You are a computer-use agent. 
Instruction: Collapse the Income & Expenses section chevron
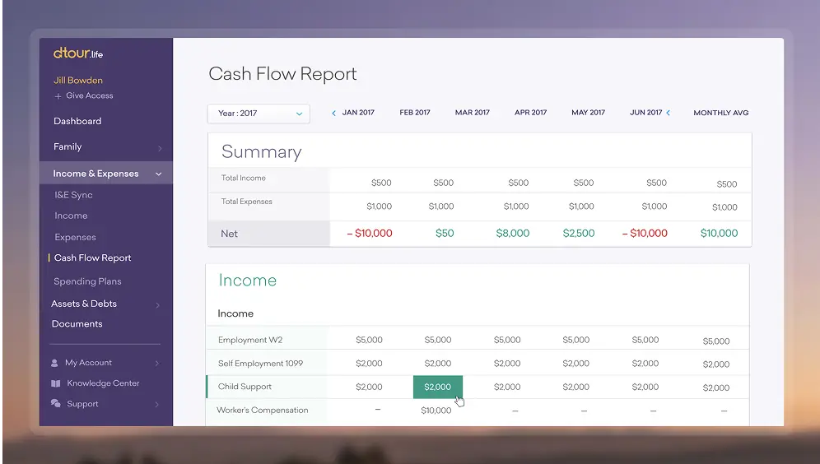click(x=158, y=174)
